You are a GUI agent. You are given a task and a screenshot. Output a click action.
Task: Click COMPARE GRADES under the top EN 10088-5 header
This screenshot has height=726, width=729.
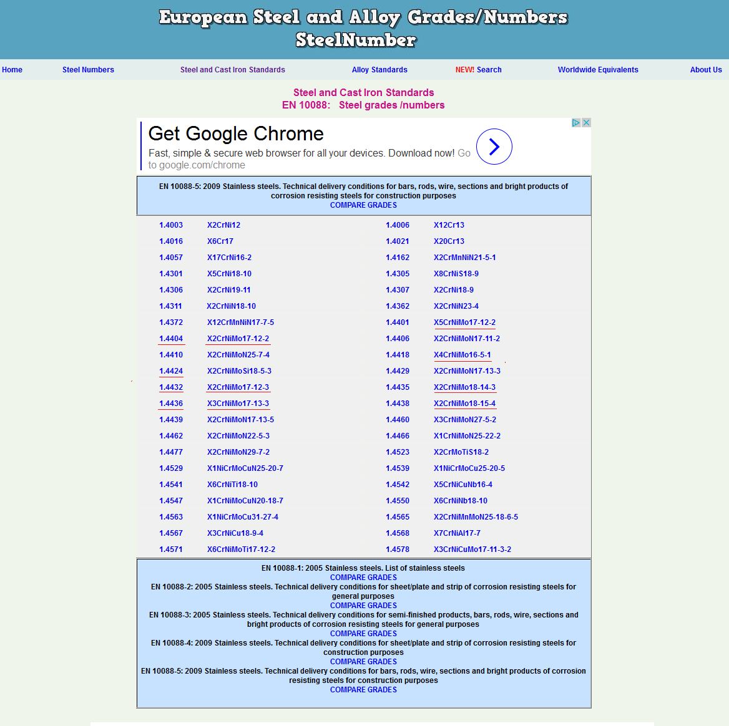point(363,205)
